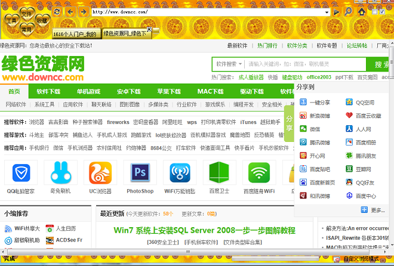Click the 绿色资源网 site logo
The image size is (394, 266).
click(x=43, y=68)
